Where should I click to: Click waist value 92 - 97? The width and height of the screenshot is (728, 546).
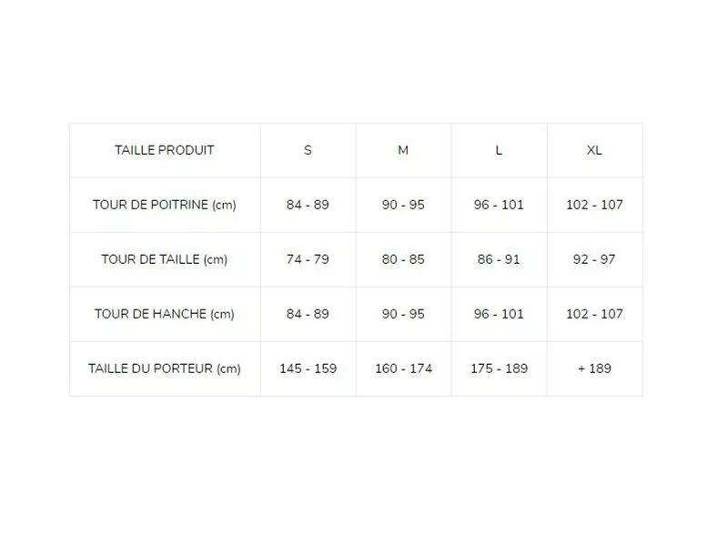pyautogui.click(x=594, y=259)
